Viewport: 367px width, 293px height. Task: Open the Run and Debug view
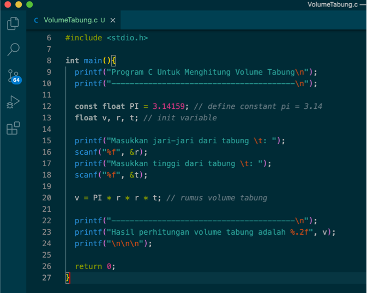[x=13, y=102]
